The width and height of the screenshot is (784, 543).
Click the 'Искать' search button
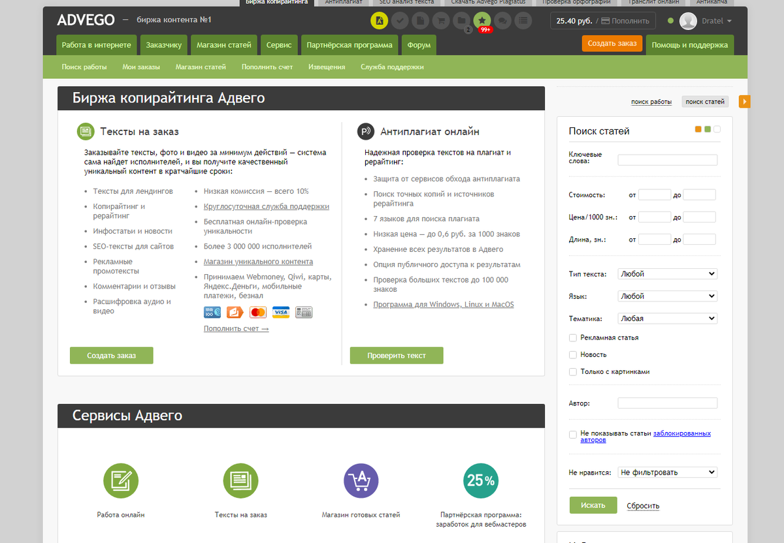[593, 505]
